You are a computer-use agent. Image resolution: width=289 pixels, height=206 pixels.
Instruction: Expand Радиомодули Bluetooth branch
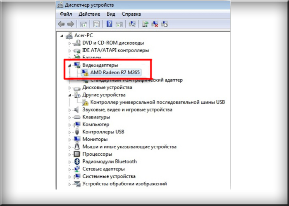pos(70,162)
